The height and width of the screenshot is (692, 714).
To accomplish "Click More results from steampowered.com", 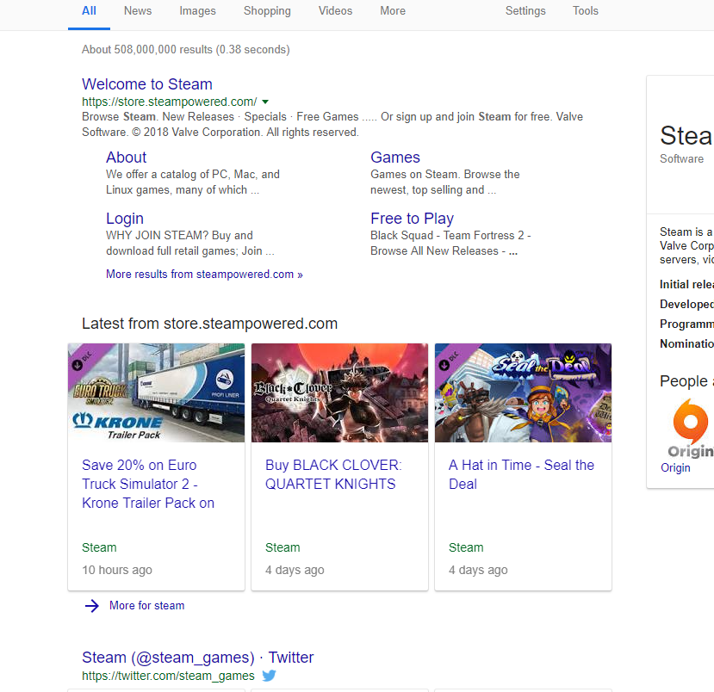I will (204, 275).
